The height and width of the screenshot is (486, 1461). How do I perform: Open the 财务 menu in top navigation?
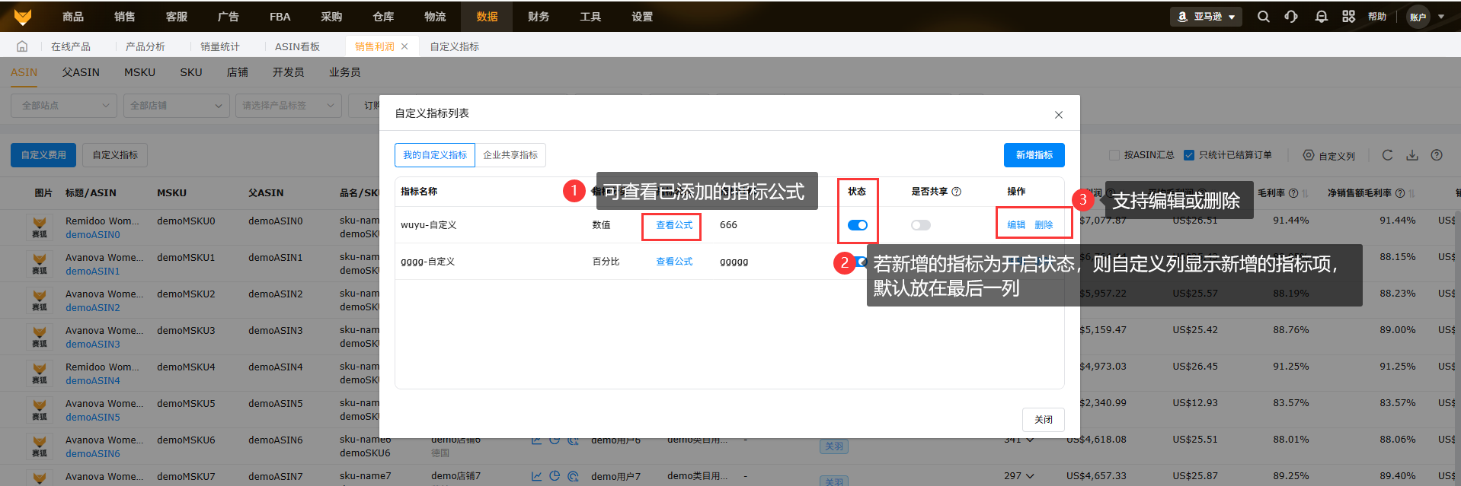tap(539, 17)
